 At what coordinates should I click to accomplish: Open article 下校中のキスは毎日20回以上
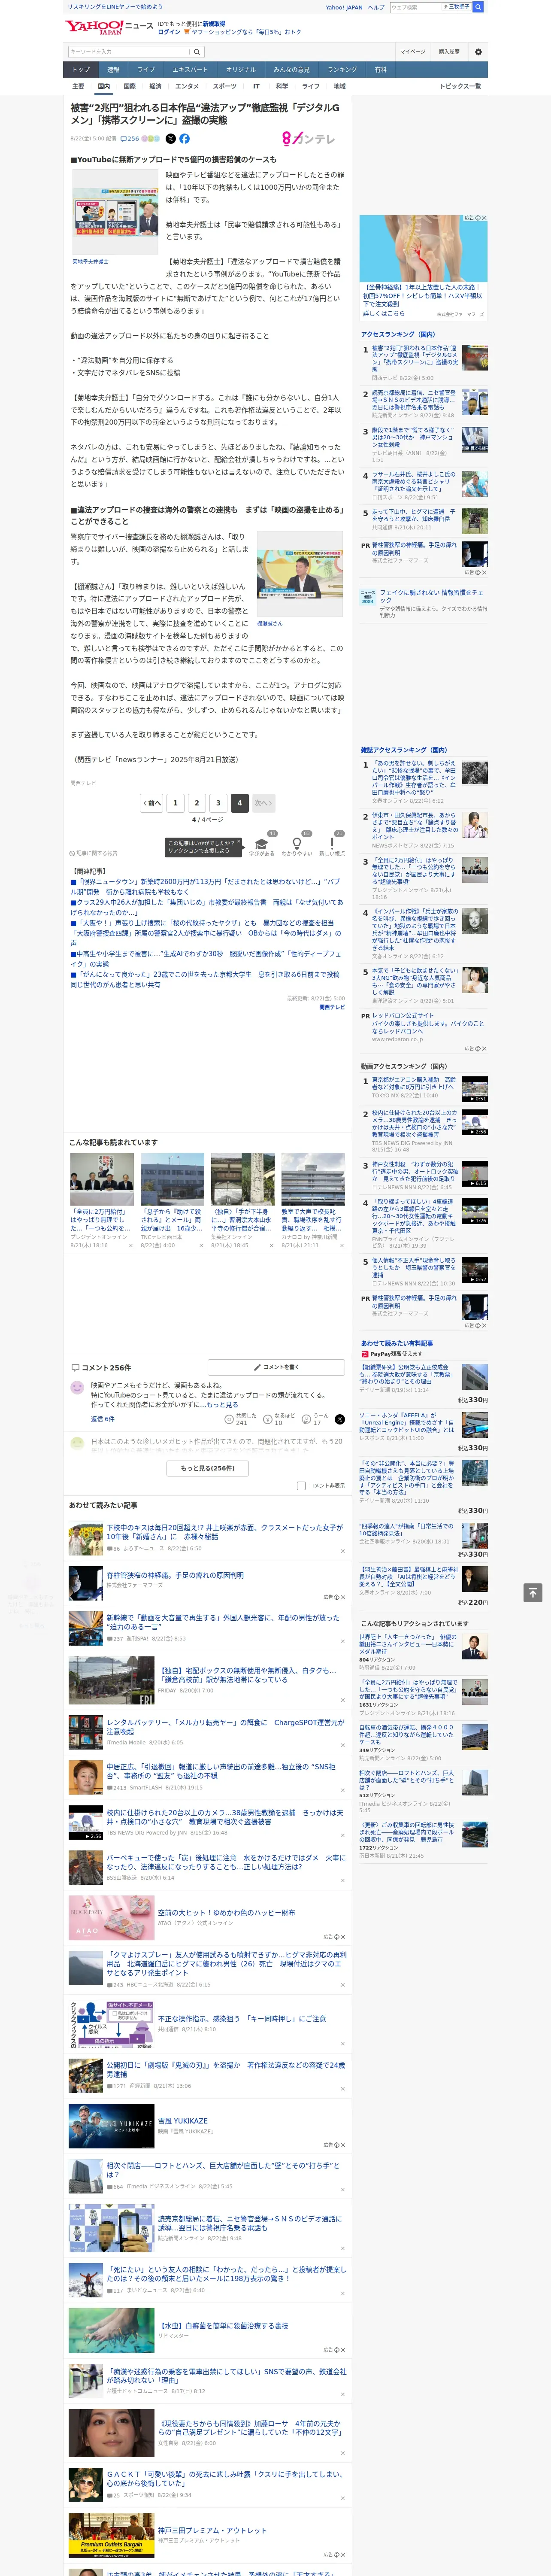click(225, 1531)
